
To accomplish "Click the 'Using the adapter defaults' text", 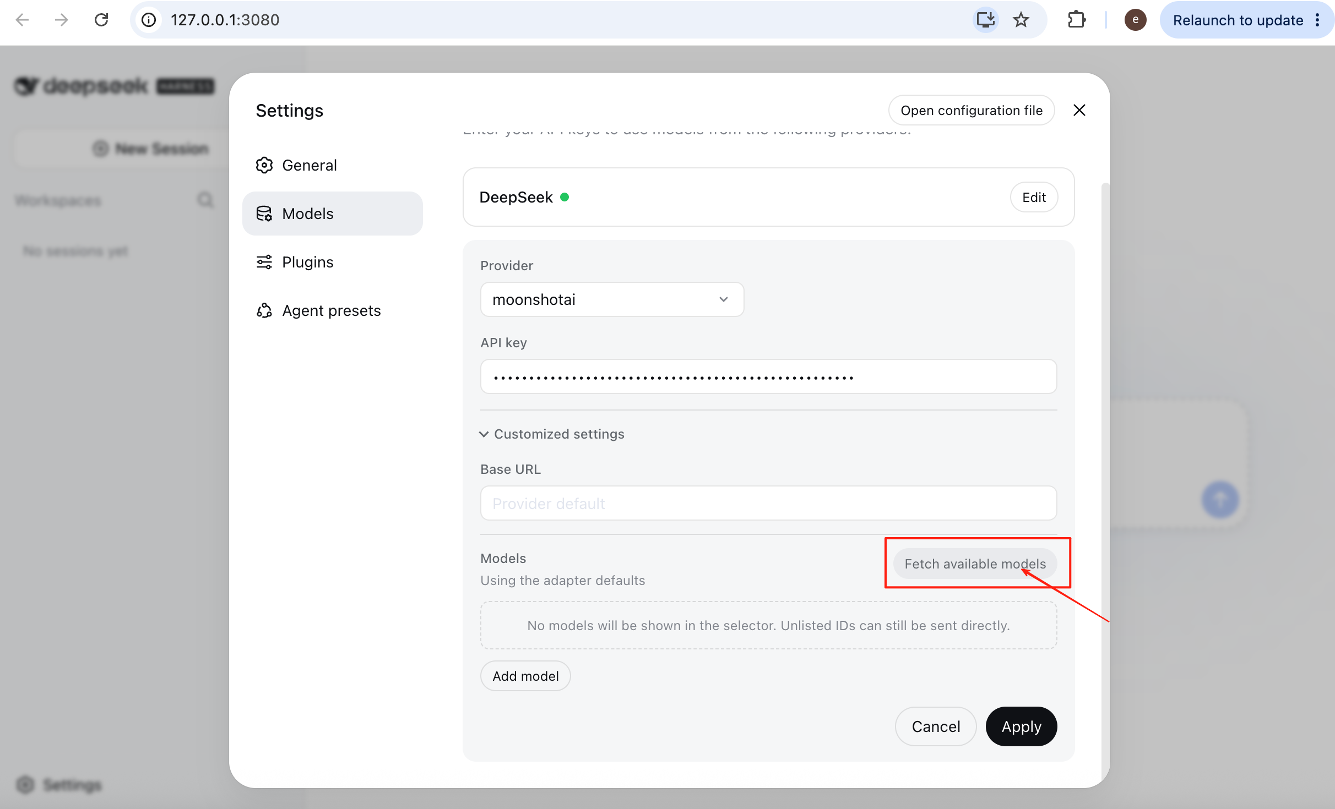I will coord(562,581).
